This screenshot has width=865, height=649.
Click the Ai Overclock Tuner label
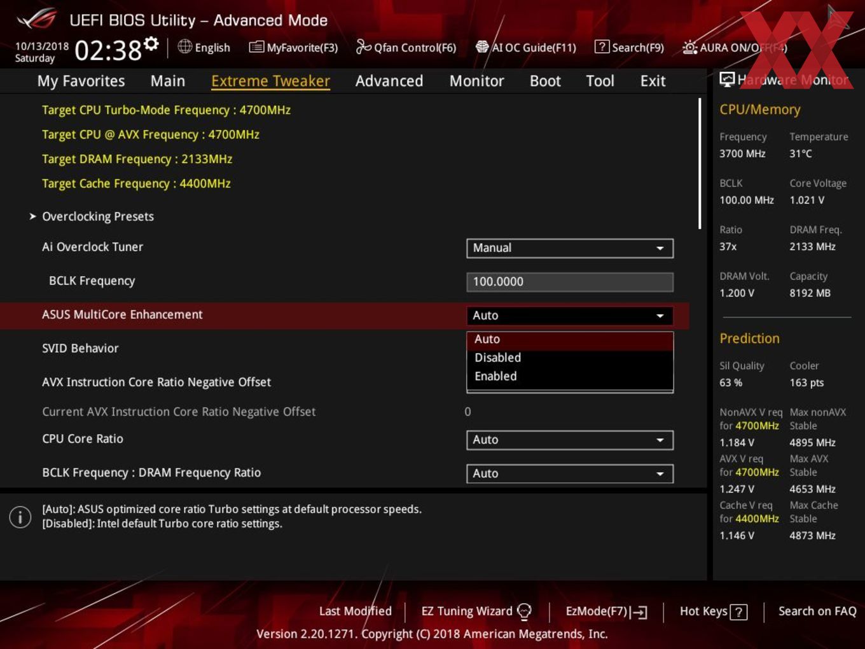click(92, 247)
